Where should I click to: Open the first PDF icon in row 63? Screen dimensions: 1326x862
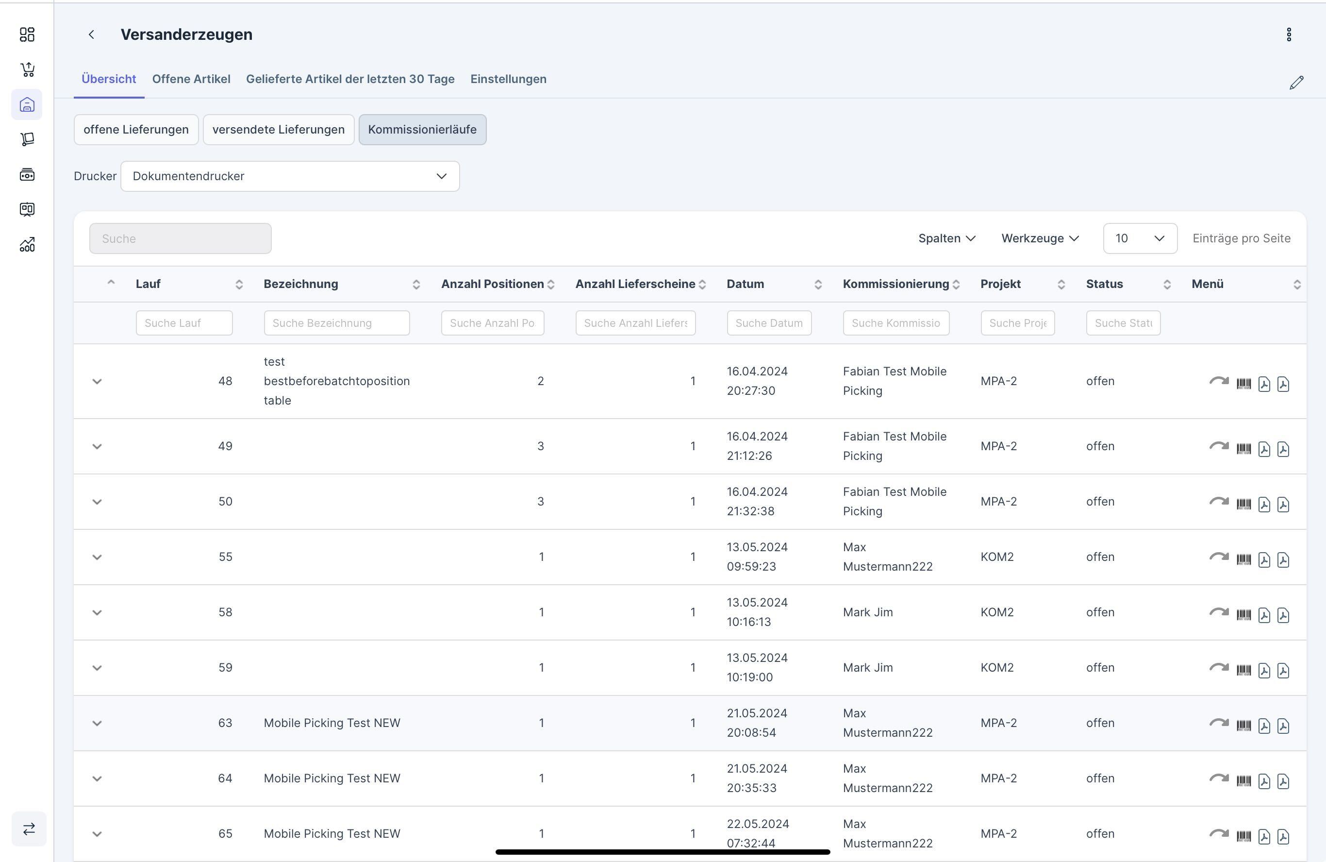(1263, 726)
